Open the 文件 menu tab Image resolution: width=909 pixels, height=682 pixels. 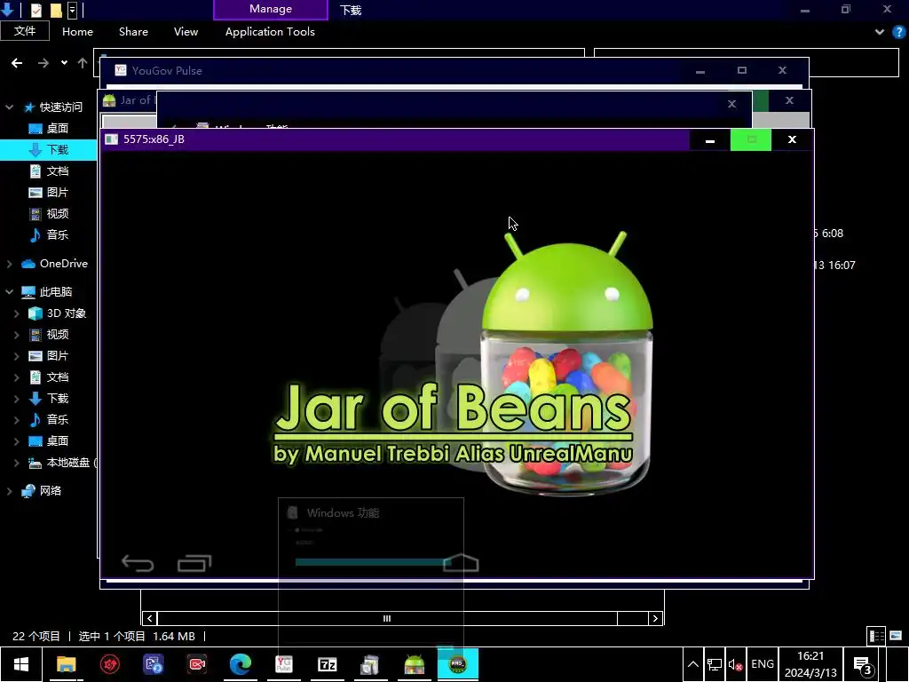pyautogui.click(x=25, y=31)
